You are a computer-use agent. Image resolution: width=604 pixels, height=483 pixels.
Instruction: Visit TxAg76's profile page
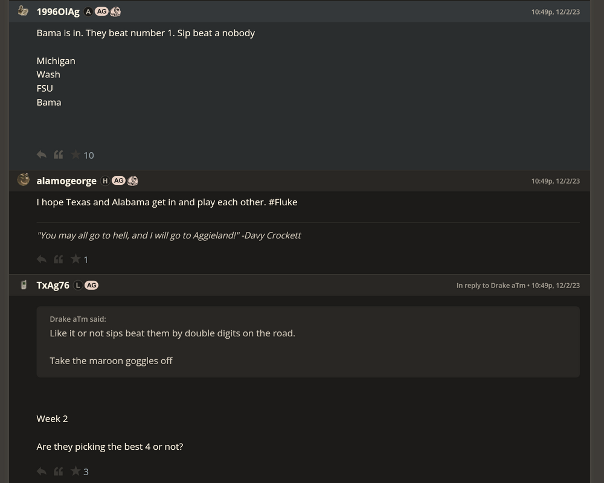[53, 285]
